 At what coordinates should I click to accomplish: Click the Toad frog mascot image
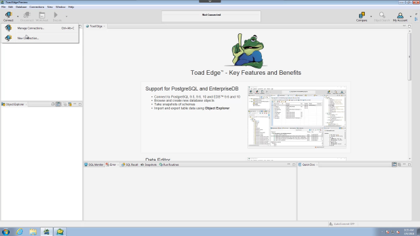pos(247,50)
